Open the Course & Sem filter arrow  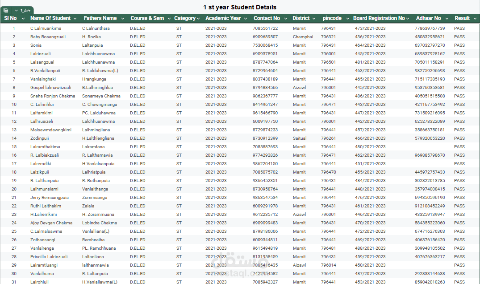point(169,19)
